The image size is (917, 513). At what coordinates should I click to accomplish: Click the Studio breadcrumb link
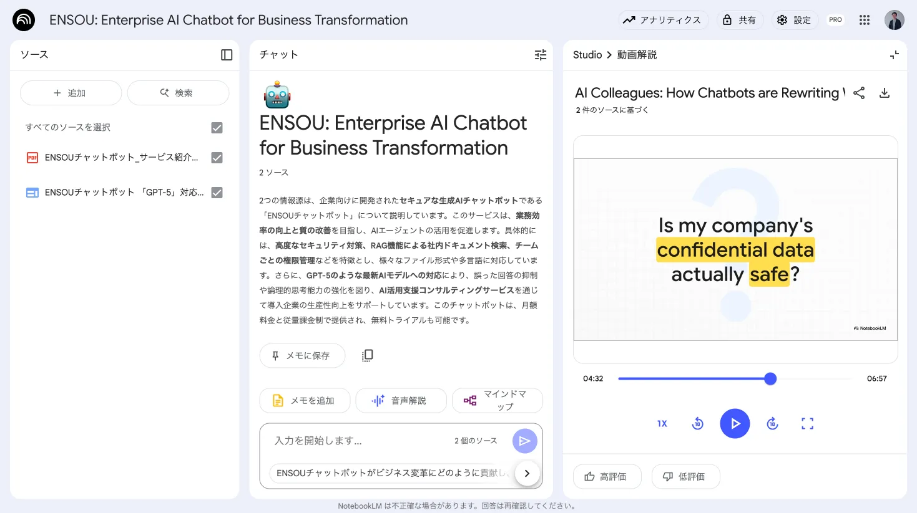coord(587,55)
